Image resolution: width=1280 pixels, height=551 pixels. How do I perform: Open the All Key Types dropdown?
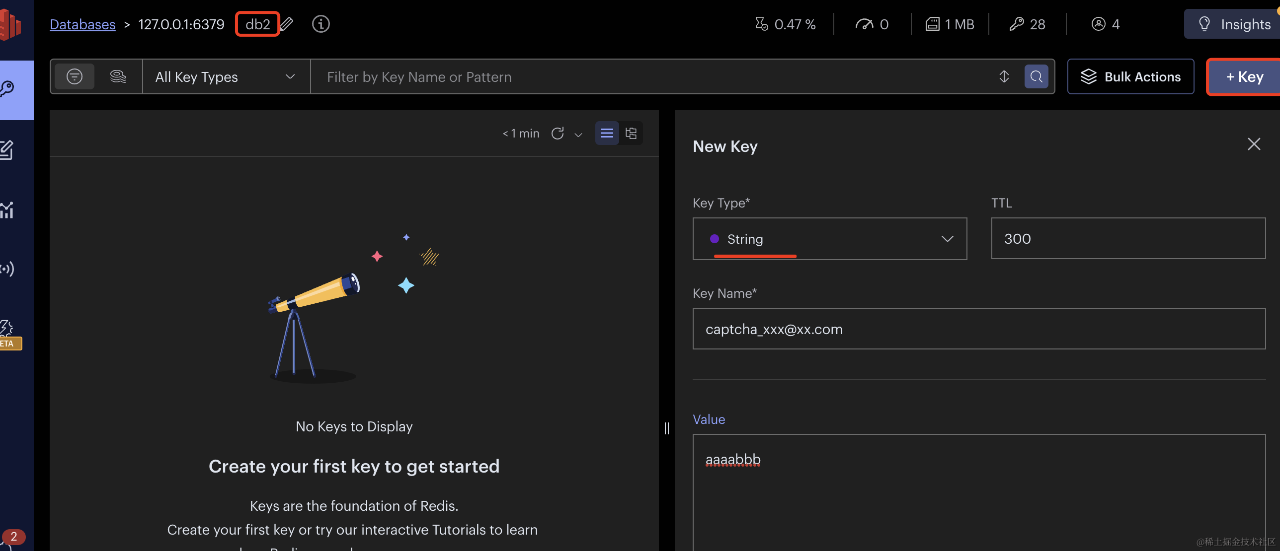[226, 76]
